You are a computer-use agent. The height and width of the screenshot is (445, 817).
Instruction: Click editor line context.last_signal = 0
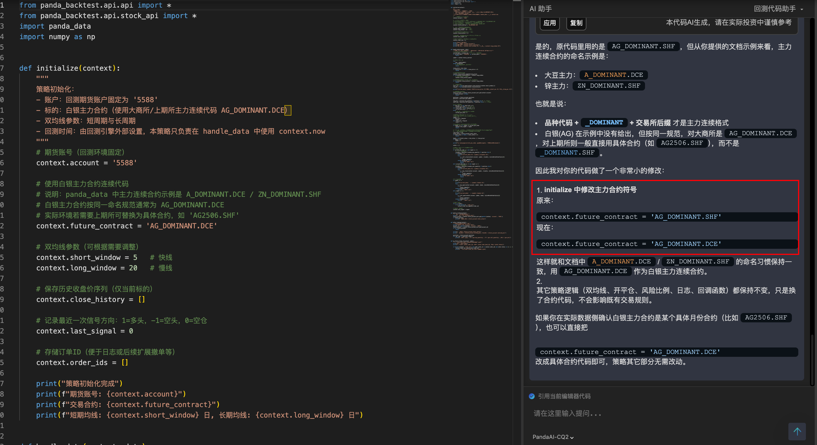point(85,331)
